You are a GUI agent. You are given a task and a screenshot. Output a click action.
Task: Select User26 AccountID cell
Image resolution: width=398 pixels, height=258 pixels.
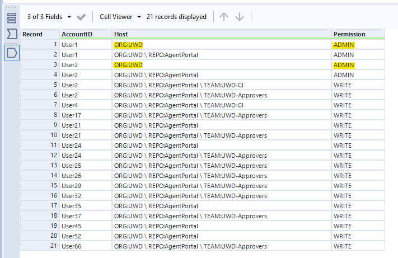[86, 176]
